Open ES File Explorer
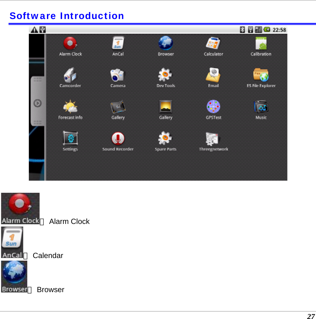 point(261,75)
